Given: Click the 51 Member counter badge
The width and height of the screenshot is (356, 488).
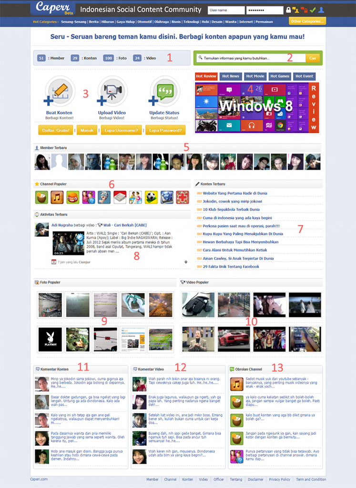Looking at the screenshot, I should [x=41, y=58].
